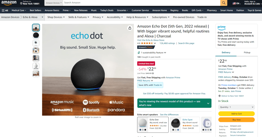Select the second product thumbnail image
Screen dimensions: 262x137
[x=36, y=35]
